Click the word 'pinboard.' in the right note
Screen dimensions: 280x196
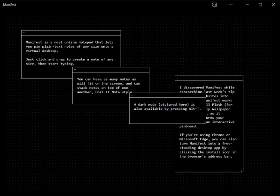pyautogui.click(x=188, y=126)
